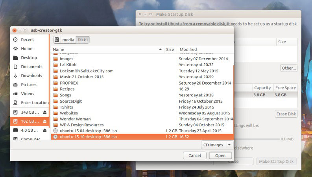Image resolution: width=312 pixels, height=177 pixels.
Task: Click the Lal Kitab folder icon
Action: [x=55, y=65]
